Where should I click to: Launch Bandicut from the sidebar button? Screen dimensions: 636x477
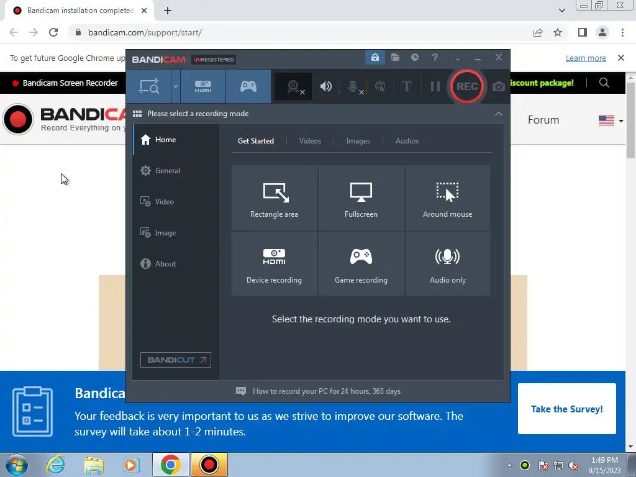click(176, 360)
